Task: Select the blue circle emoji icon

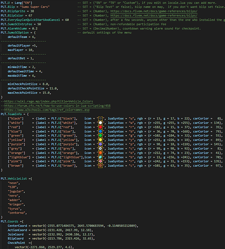Action: tap(100, 131)
